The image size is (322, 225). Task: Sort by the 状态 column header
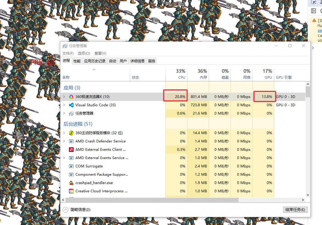(x=148, y=74)
